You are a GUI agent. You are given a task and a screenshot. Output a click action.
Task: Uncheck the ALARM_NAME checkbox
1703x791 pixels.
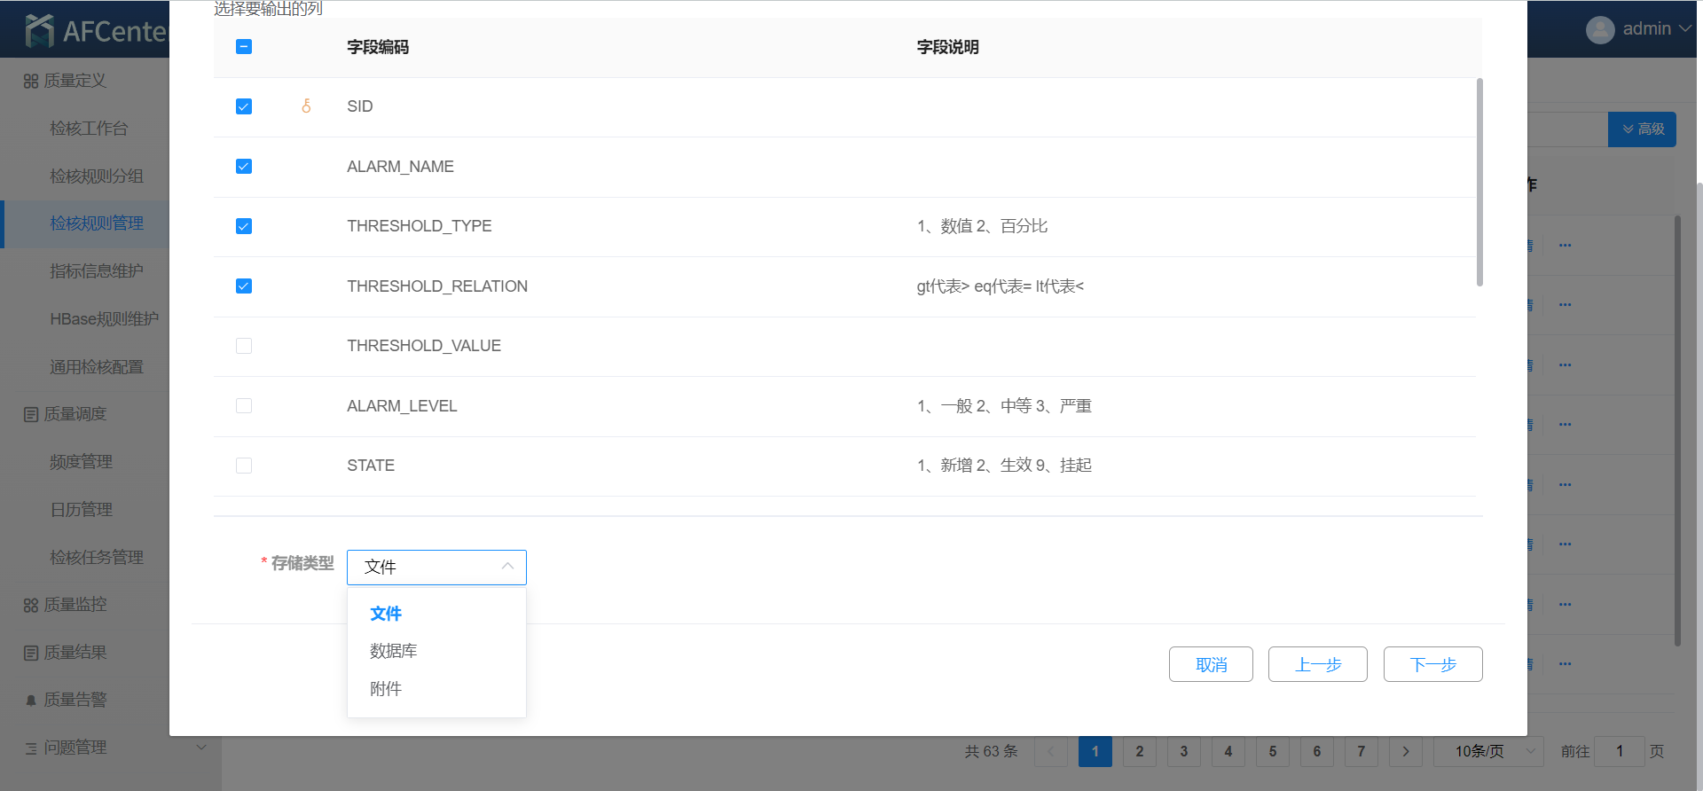[x=244, y=167]
